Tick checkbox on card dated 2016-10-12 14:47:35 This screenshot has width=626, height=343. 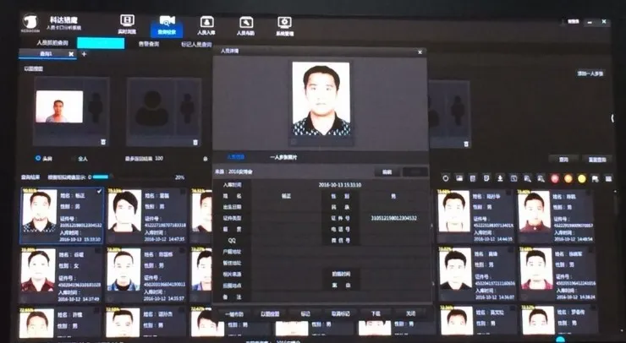(x=183, y=192)
